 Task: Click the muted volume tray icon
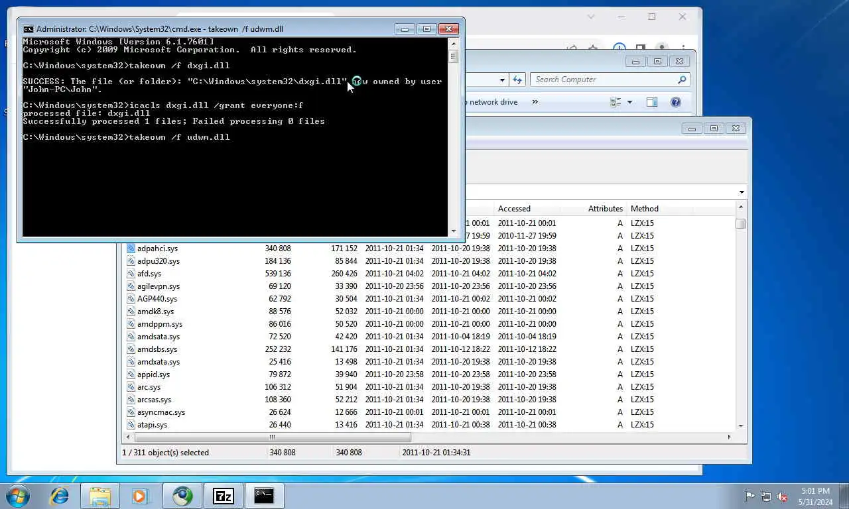pos(783,496)
